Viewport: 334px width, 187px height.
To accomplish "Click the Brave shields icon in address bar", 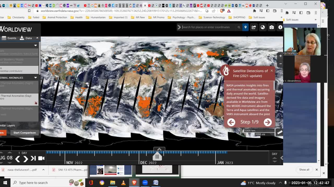I will (x=222, y=11).
